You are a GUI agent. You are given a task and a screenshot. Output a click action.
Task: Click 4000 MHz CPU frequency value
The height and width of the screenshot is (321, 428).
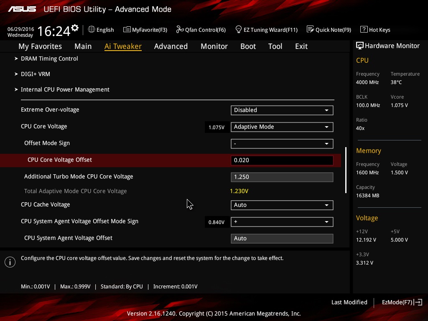(x=367, y=82)
